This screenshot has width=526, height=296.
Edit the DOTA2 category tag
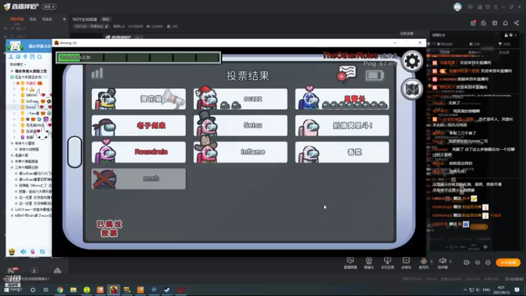[x=91, y=26]
